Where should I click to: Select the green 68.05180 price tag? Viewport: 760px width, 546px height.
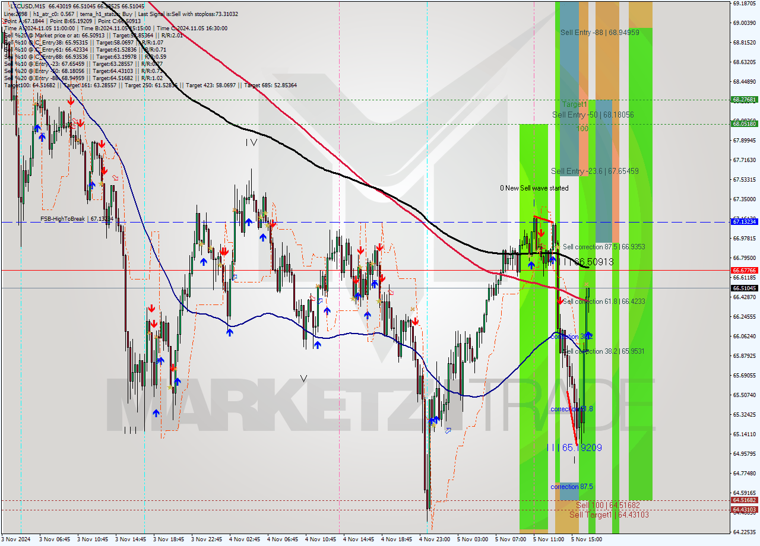click(744, 123)
